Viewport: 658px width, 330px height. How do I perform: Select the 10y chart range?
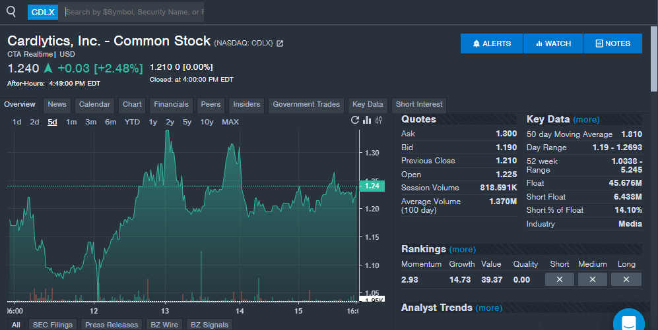tap(207, 122)
